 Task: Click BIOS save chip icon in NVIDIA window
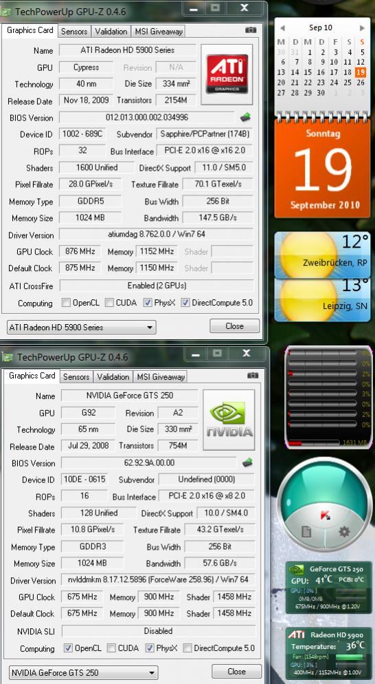[x=247, y=462]
